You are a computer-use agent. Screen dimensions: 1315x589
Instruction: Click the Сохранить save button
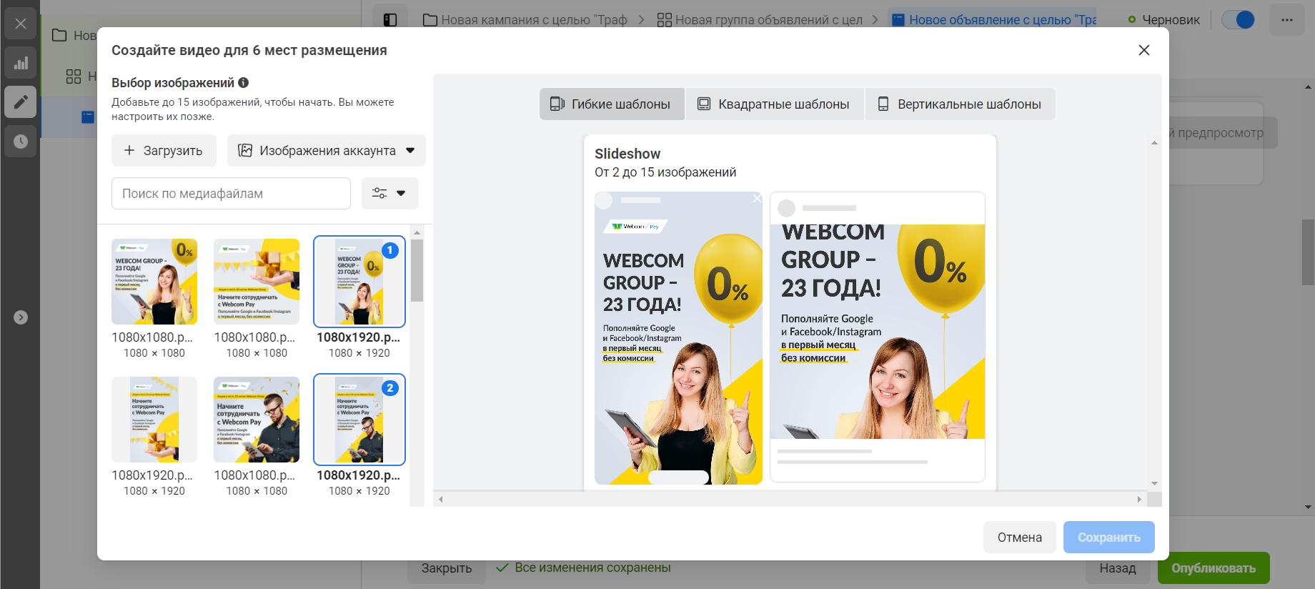1109,538
